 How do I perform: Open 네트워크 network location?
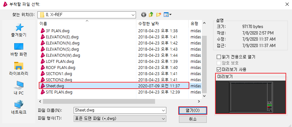[x=19, y=107]
